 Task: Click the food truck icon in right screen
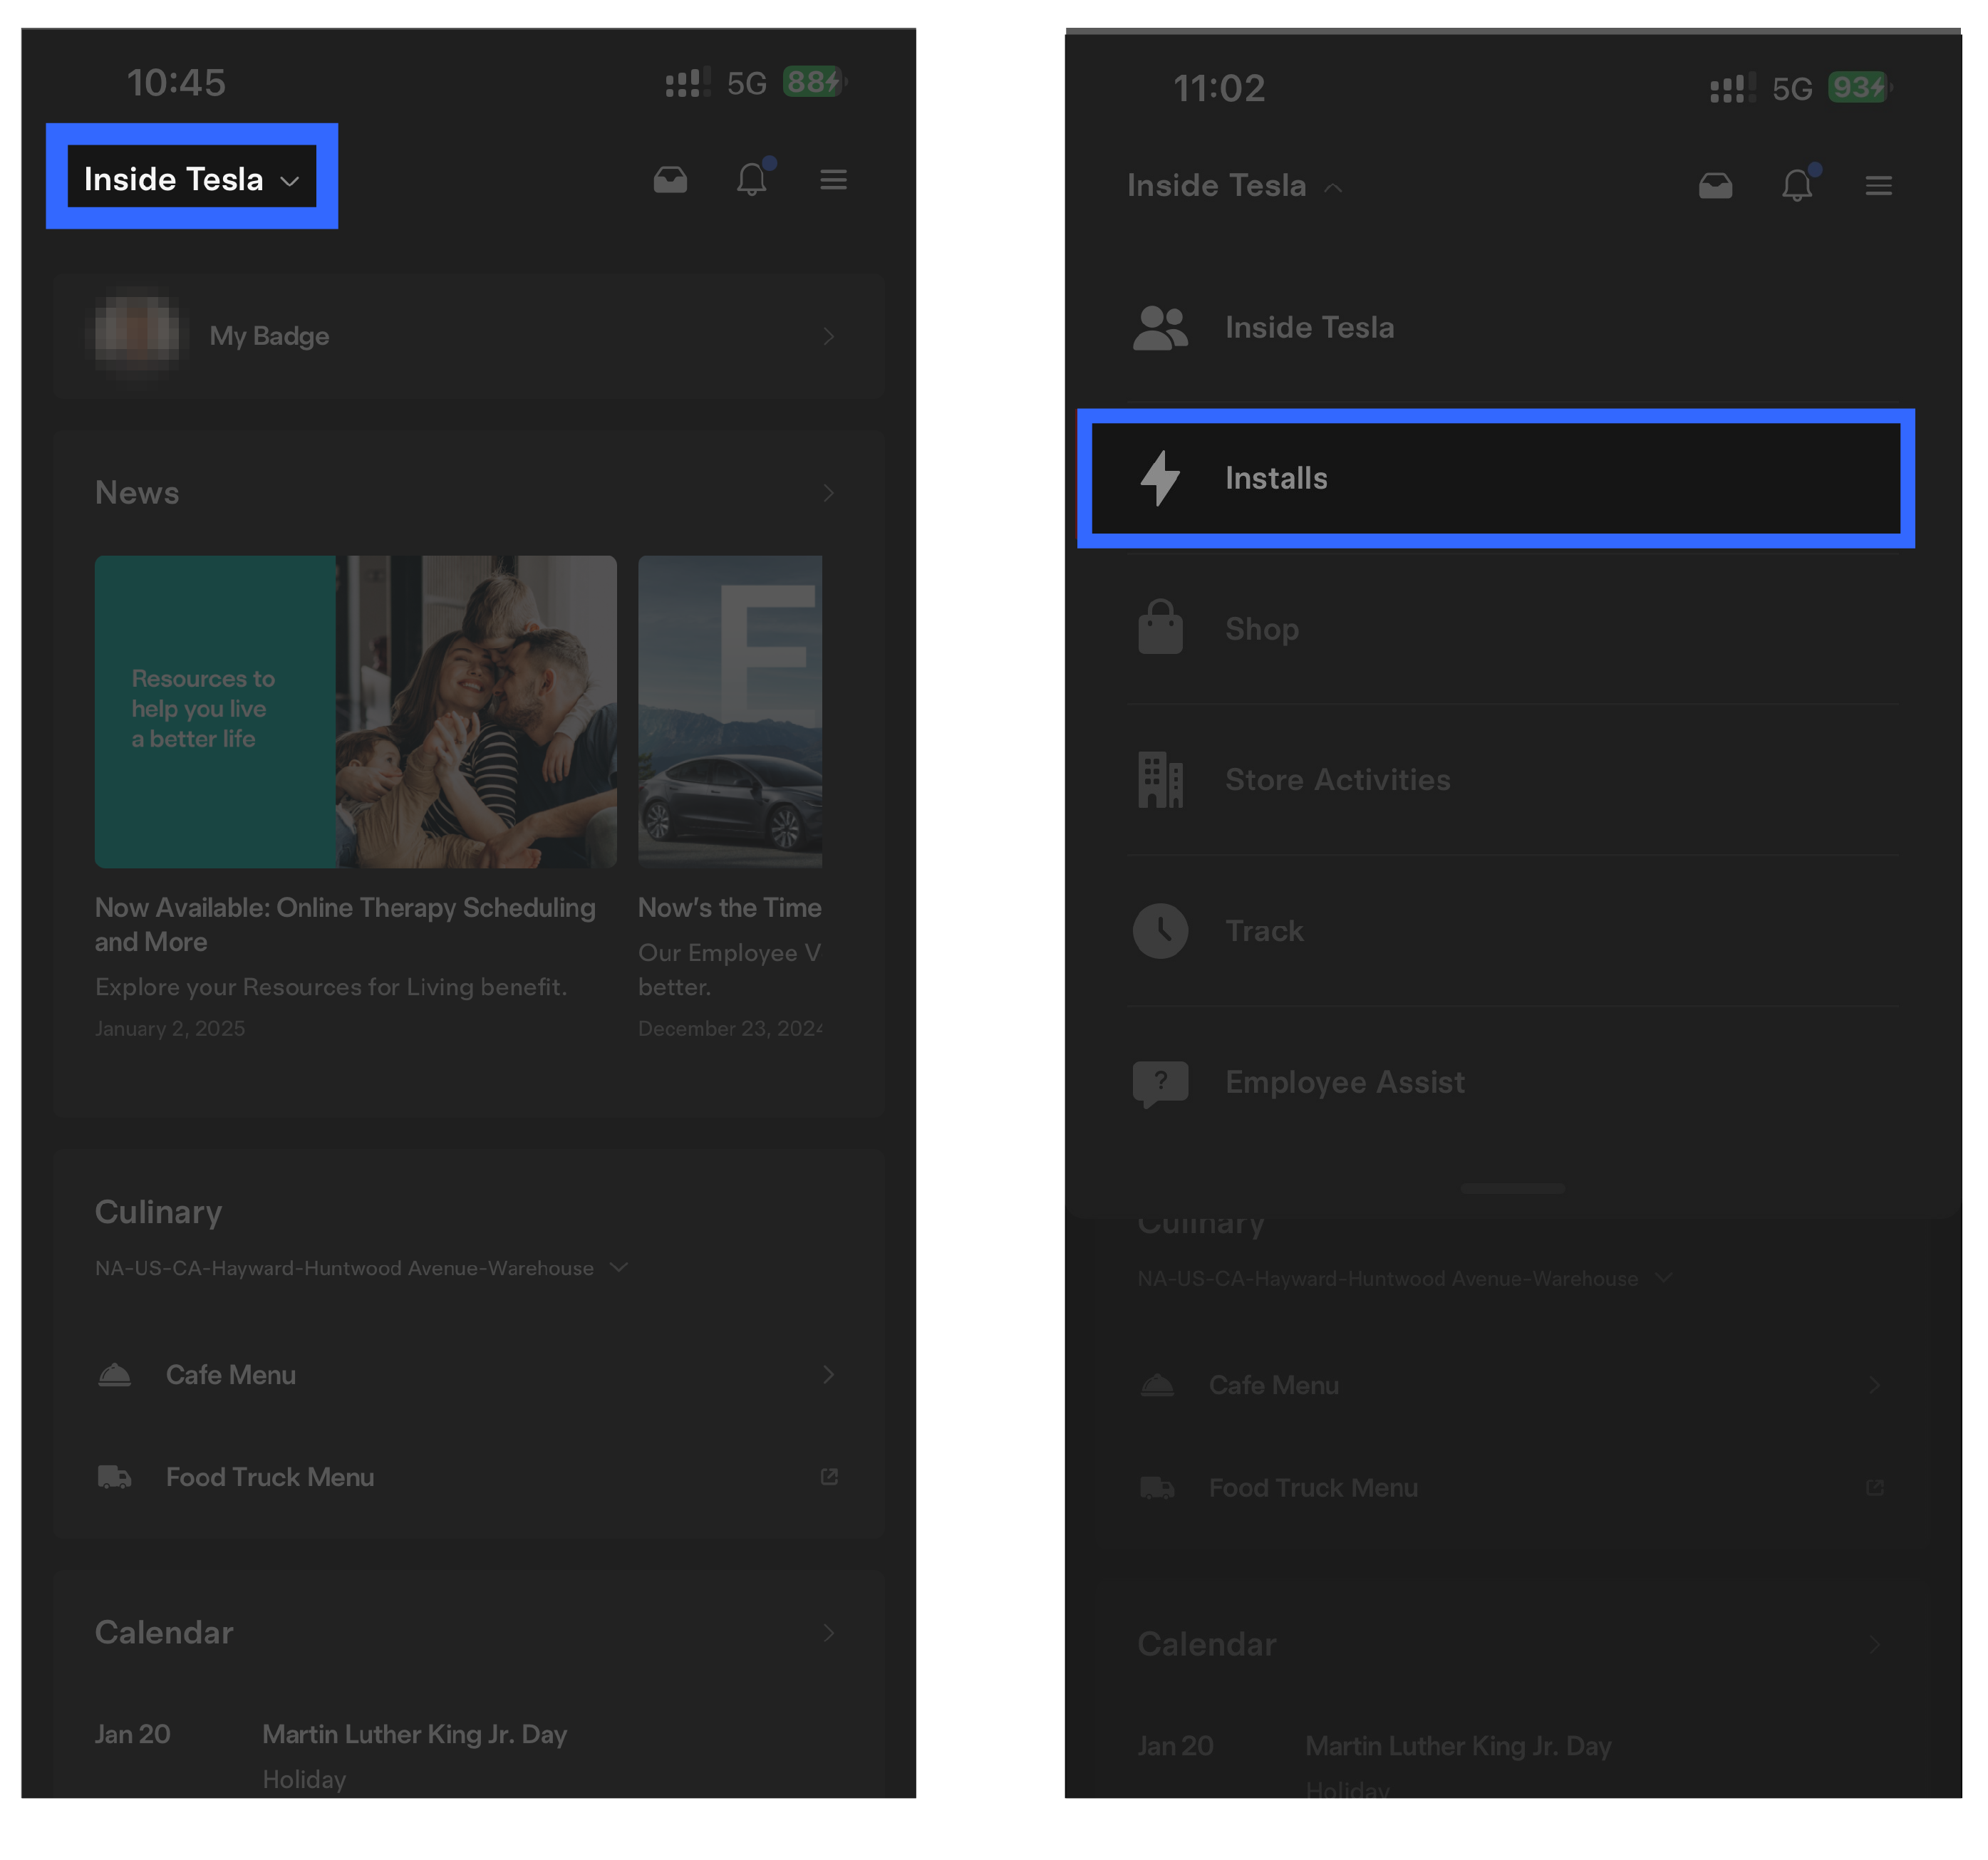[1157, 1488]
